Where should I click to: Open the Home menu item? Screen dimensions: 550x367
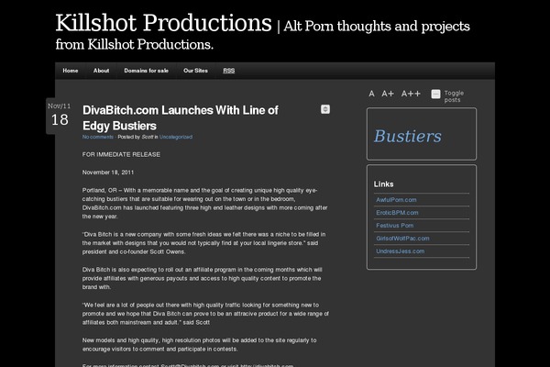[71, 71]
